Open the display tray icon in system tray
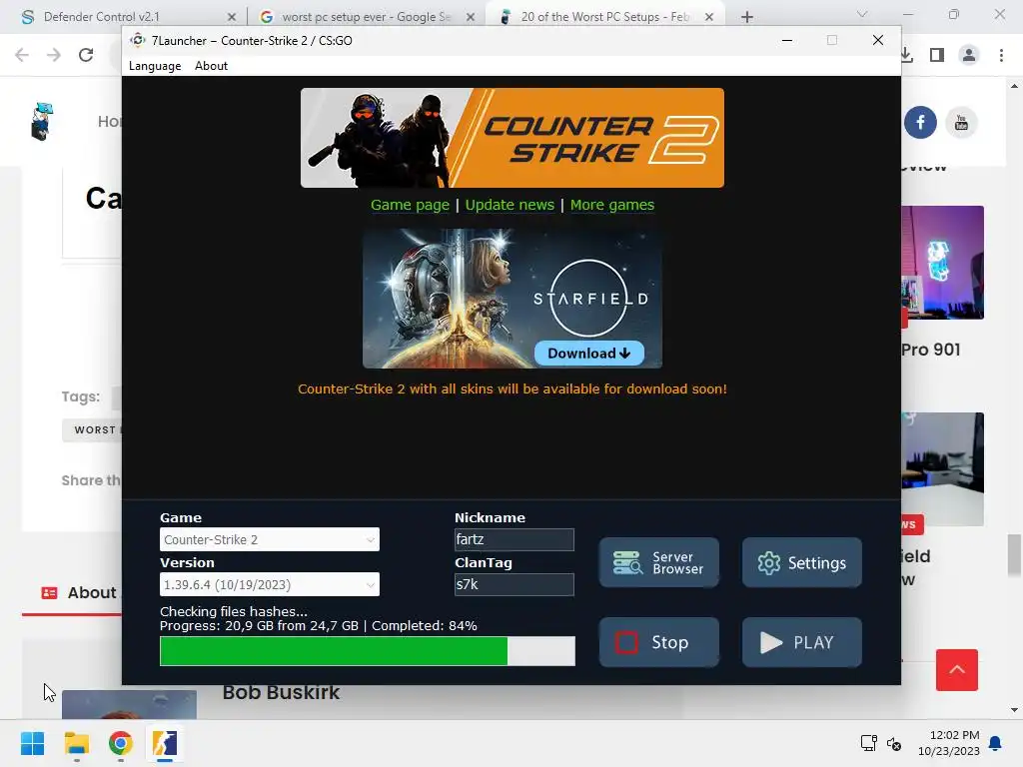1023x767 pixels. pyautogui.click(x=868, y=743)
